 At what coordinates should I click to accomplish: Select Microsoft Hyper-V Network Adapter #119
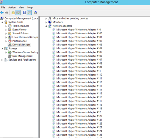[x=79, y=108]
